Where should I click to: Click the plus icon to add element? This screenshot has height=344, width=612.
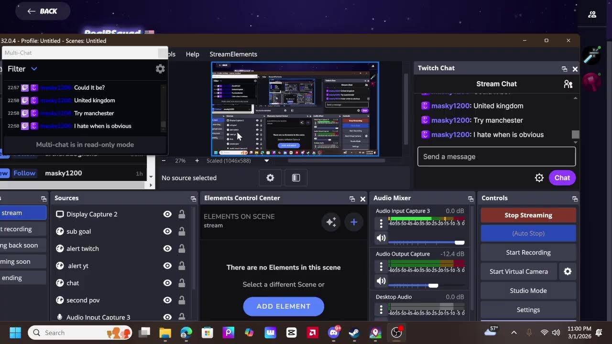[x=354, y=222]
